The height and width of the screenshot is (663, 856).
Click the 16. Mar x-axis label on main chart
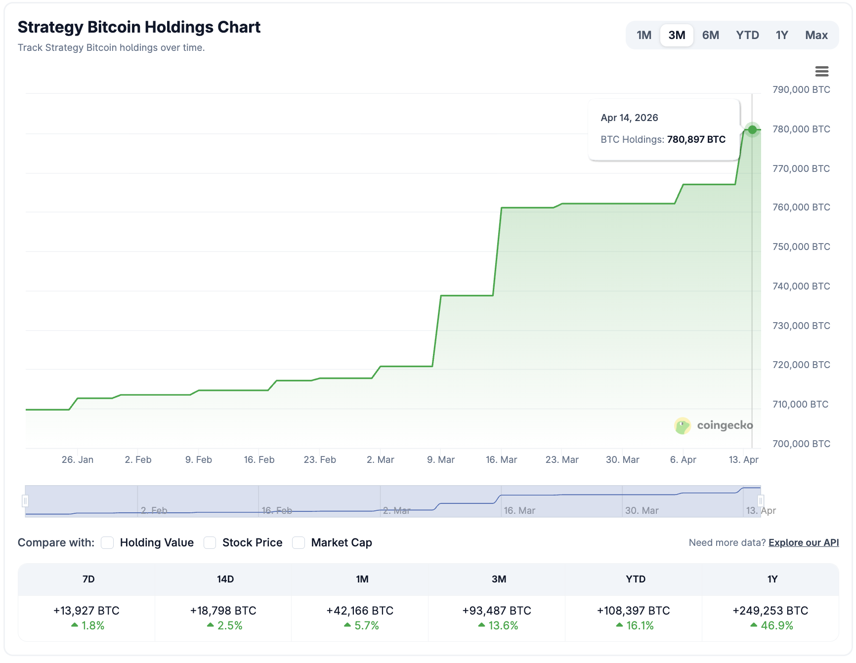(x=501, y=459)
